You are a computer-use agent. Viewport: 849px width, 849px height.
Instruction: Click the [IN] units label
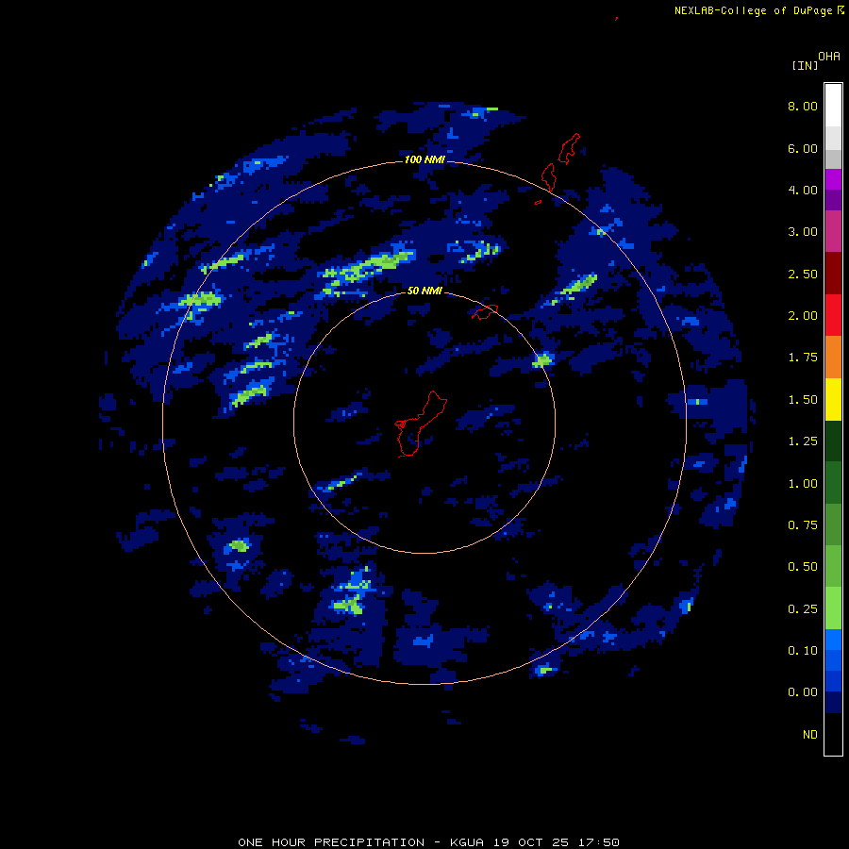point(805,65)
